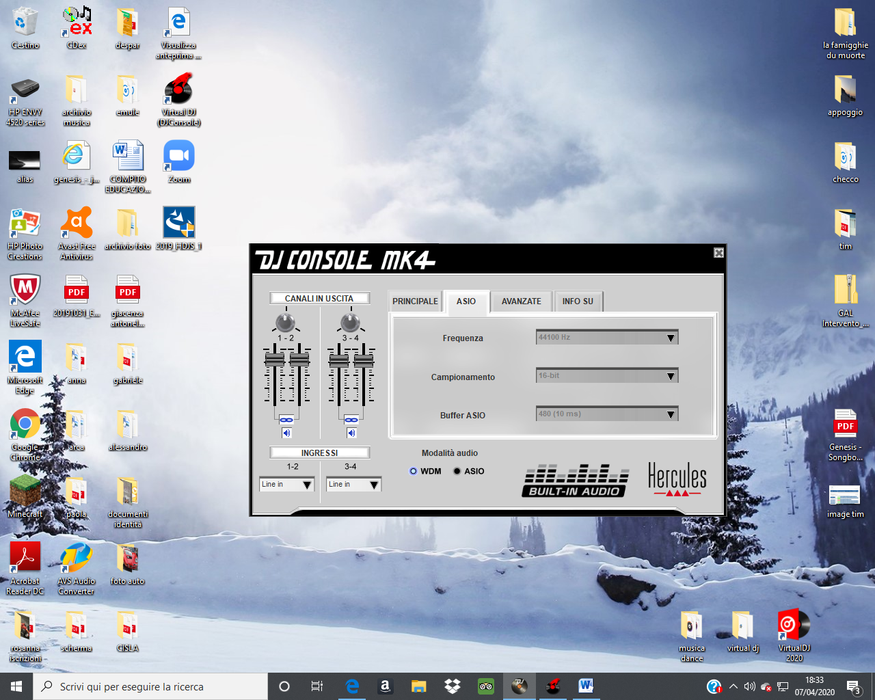Click the taskbar search box
Viewport: 875px width, 700px height.
150,686
